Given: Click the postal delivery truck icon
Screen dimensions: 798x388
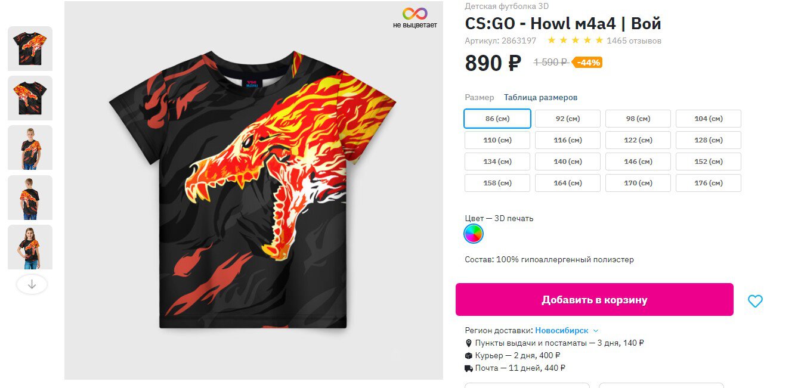Looking at the screenshot, I should click(469, 368).
